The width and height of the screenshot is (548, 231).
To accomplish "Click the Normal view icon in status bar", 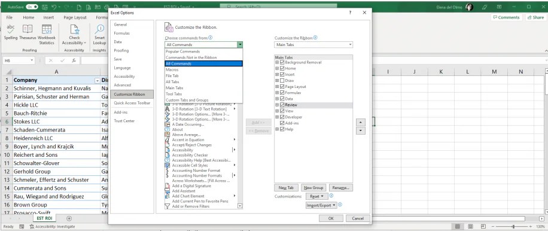I will (x=457, y=226).
